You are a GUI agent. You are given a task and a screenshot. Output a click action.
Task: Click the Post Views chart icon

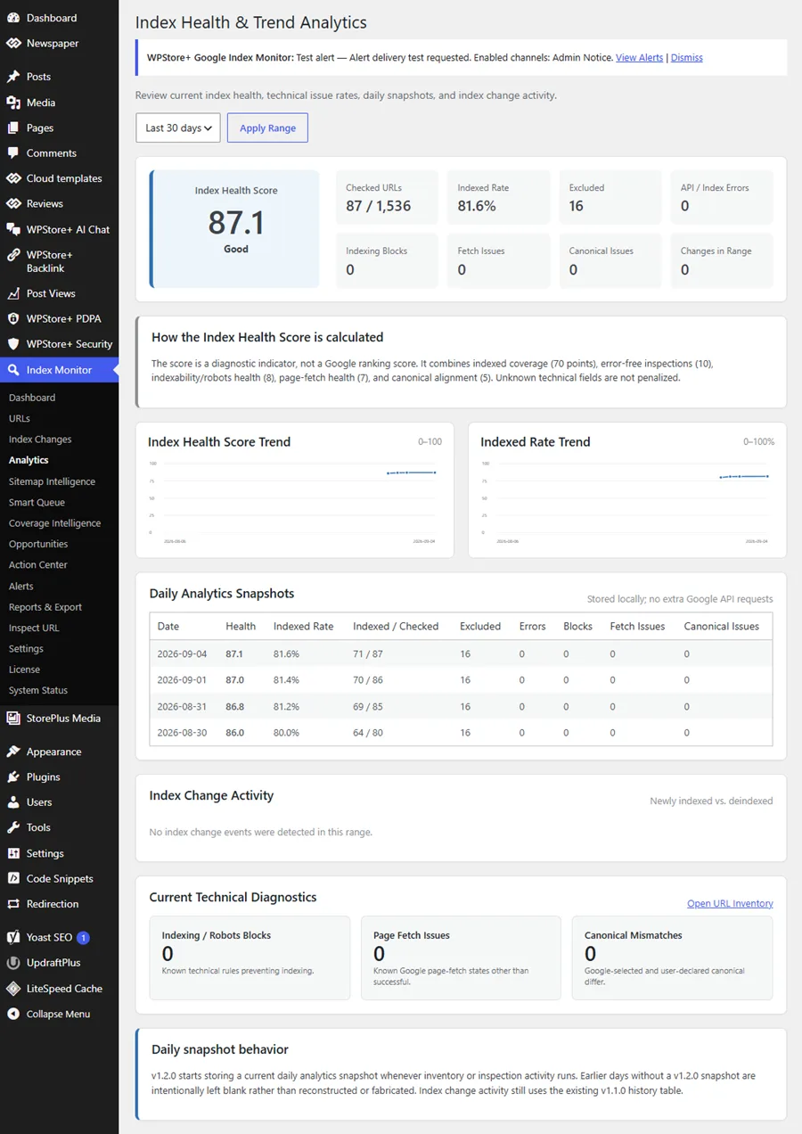[13, 293]
